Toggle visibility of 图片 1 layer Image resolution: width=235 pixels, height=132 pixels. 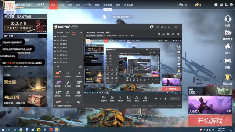(55, 48)
